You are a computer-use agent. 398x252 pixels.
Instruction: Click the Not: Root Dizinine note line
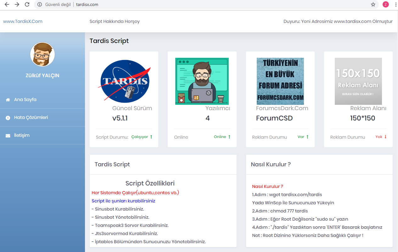click(308, 235)
